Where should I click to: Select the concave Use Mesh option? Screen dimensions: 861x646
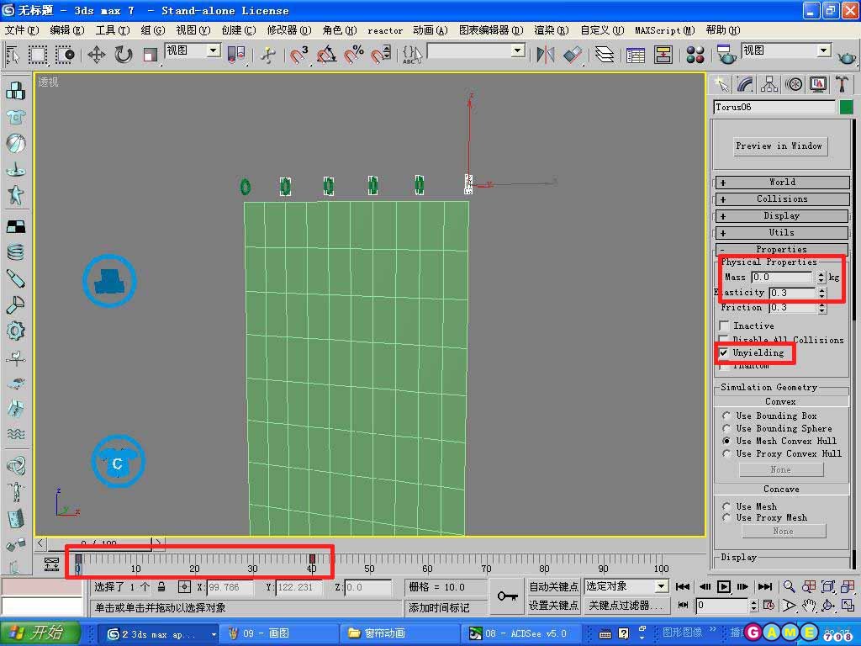point(727,506)
